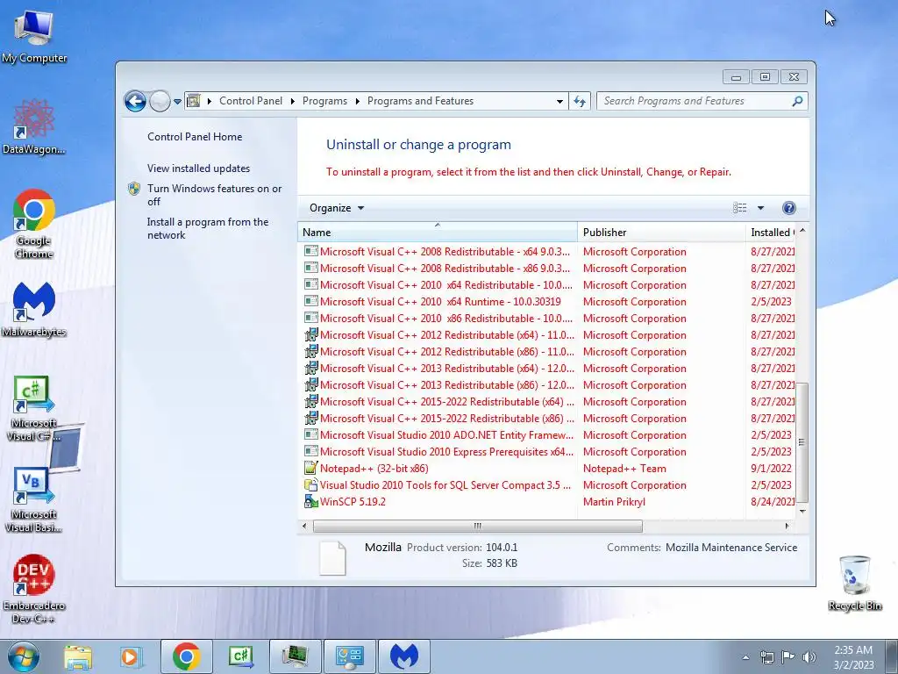
Task: Sort by the Installed On column header
Action: pos(772,232)
